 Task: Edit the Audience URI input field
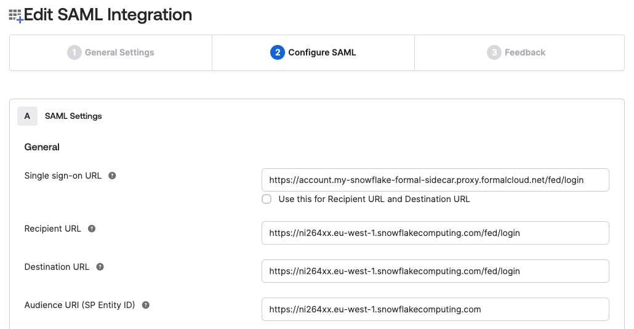click(435, 309)
